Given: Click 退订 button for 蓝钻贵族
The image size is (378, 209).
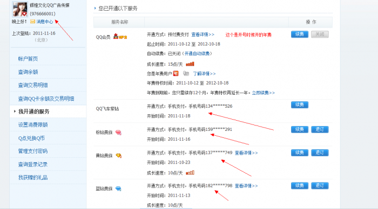Looking at the screenshot, I should [x=320, y=186].
